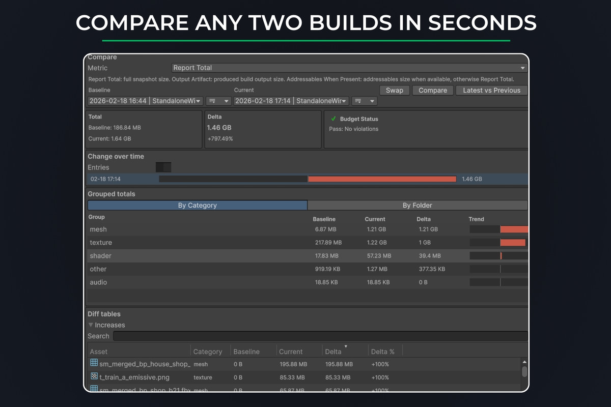Click the green Budget Status checkmark
The width and height of the screenshot is (611, 407).
tap(334, 119)
